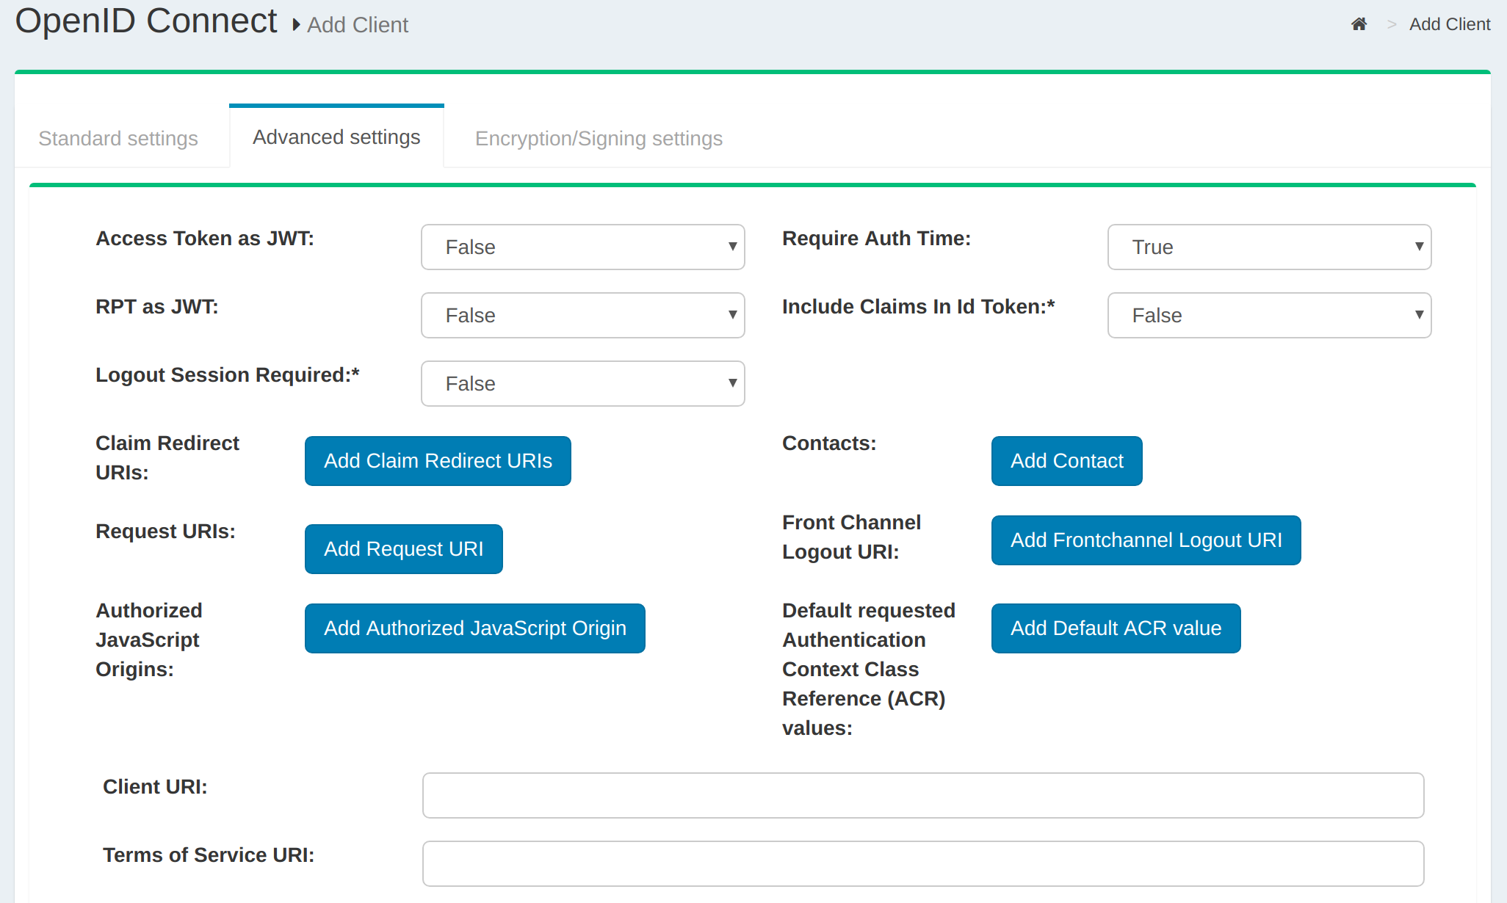Click the Add Contact button

pyautogui.click(x=1066, y=460)
